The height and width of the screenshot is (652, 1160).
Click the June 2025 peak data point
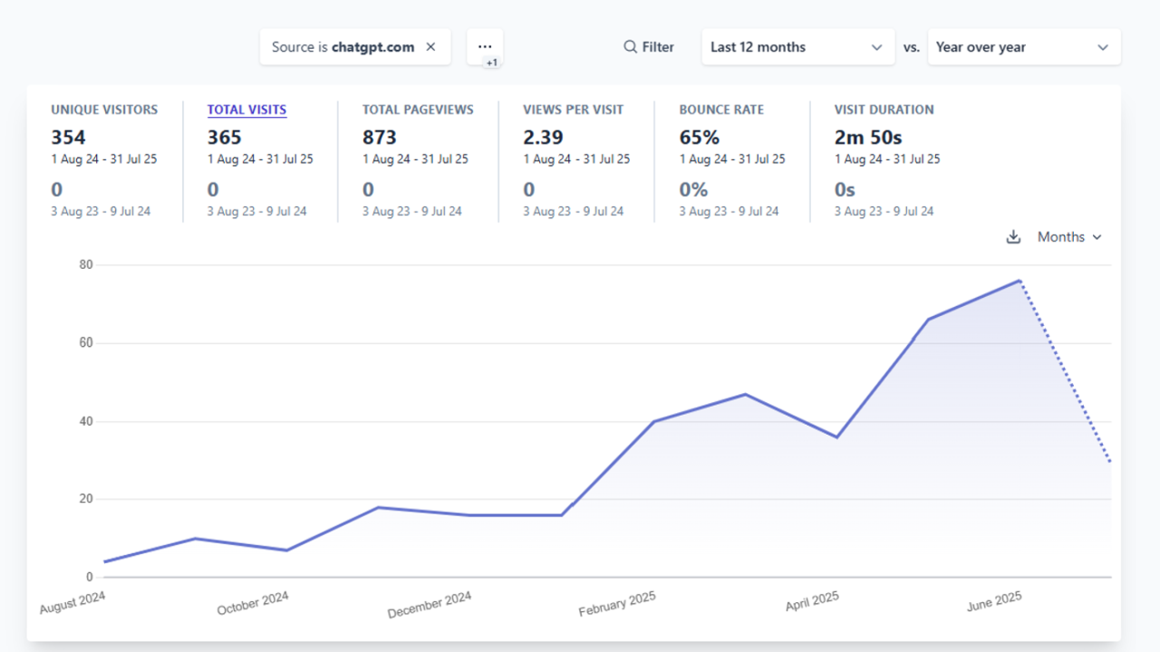(x=1020, y=281)
